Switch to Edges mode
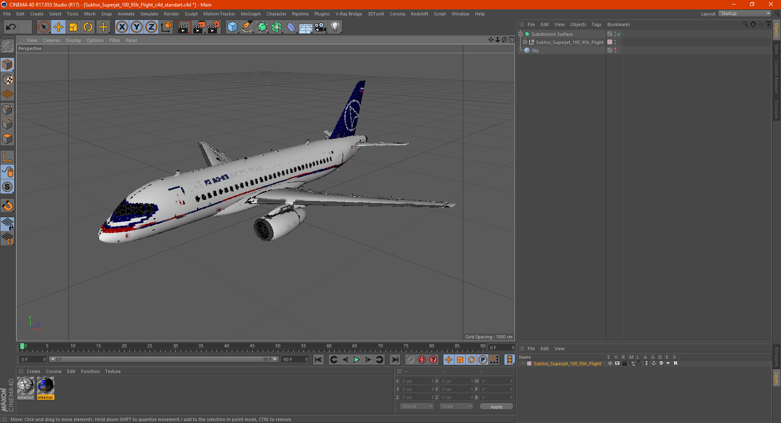This screenshot has height=423, width=781. click(x=7, y=124)
